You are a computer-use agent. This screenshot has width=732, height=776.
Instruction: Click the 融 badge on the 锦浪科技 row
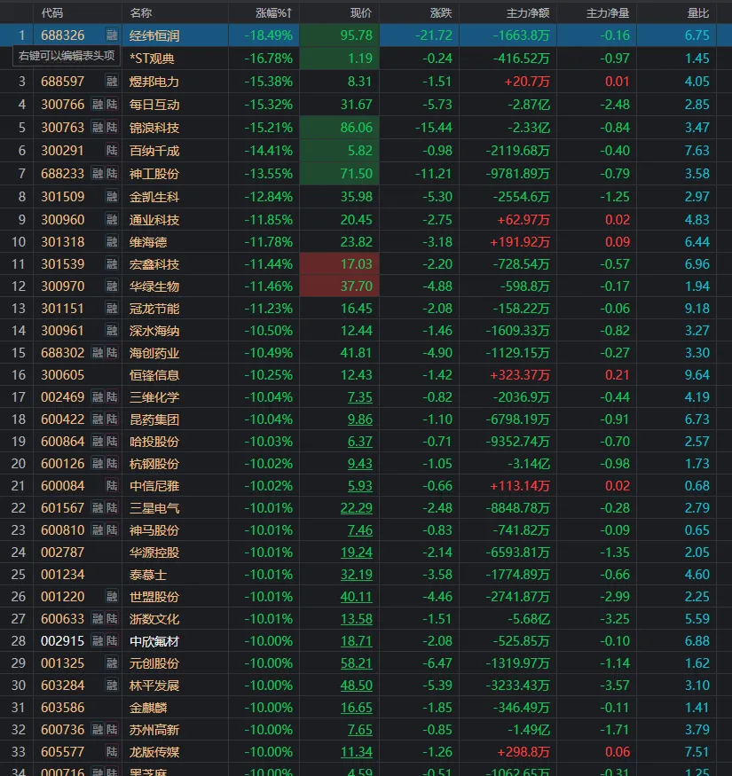tap(98, 128)
